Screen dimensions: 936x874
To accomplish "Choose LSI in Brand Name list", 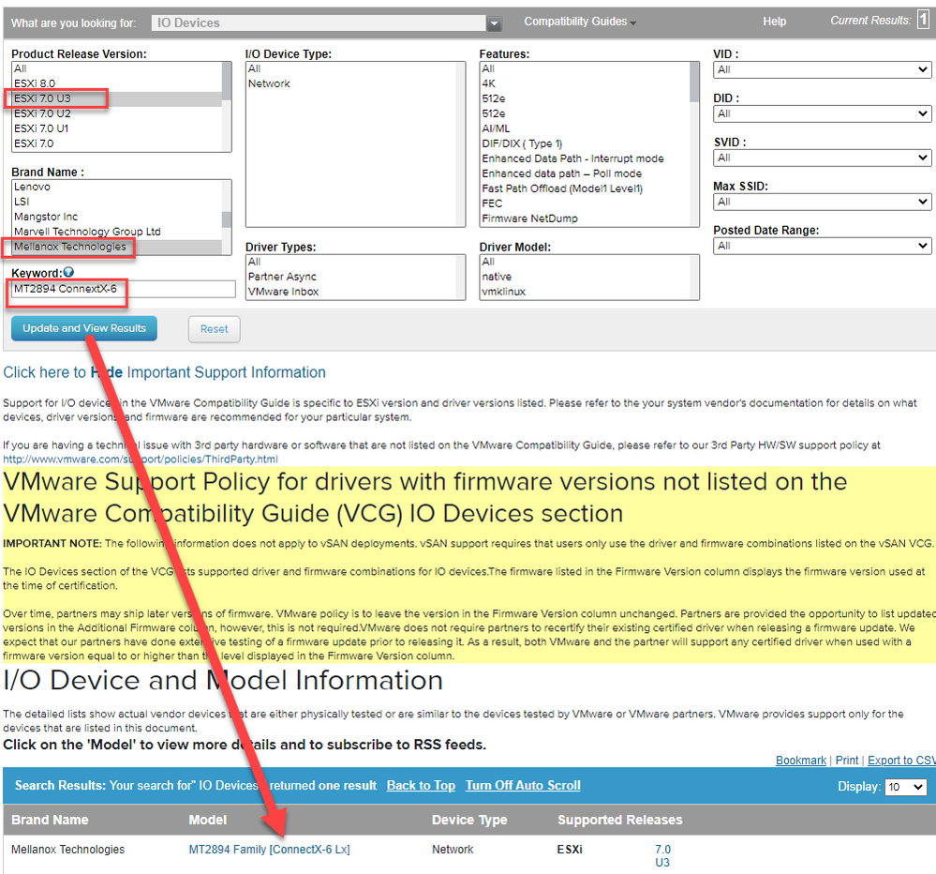I will [x=117, y=202].
